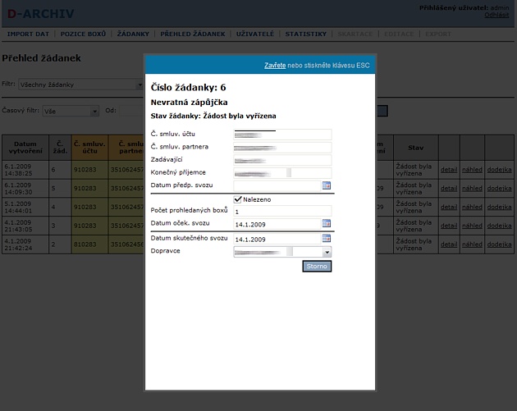
Task: Click the Č. smluv. účtu column header
Action: pyautogui.click(x=89, y=148)
